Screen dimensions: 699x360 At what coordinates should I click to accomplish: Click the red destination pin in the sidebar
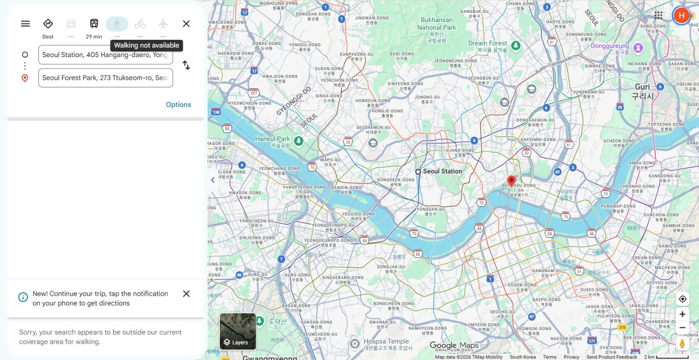pyautogui.click(x=25, y=78)
